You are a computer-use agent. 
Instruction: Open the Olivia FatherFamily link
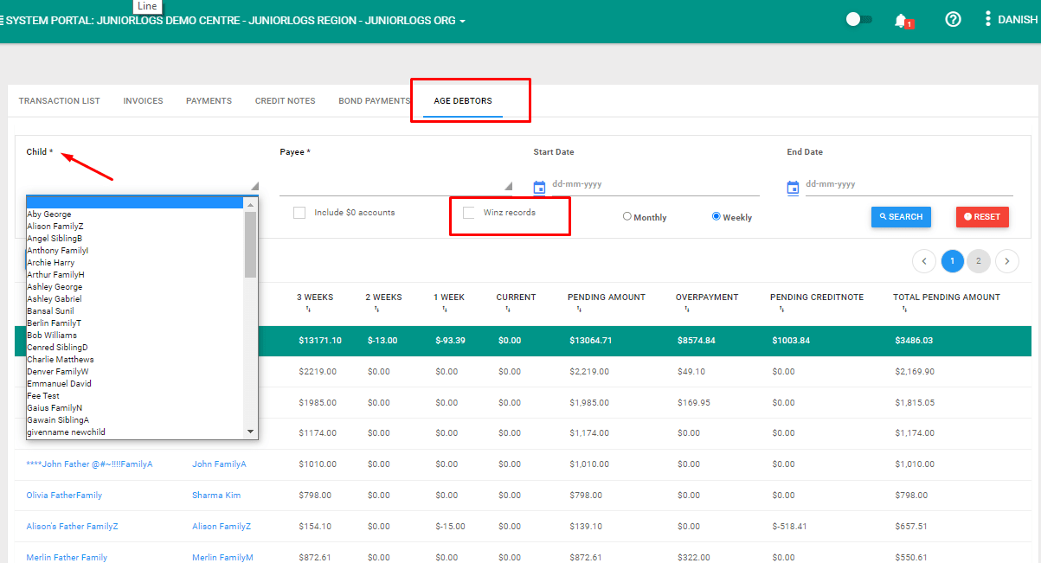(64, 496)
